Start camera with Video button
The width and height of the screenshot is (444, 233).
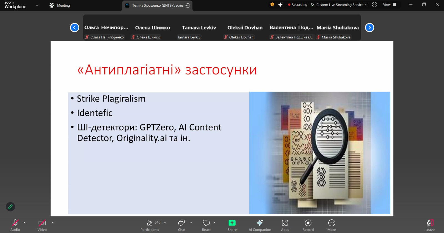coord(42,225)
